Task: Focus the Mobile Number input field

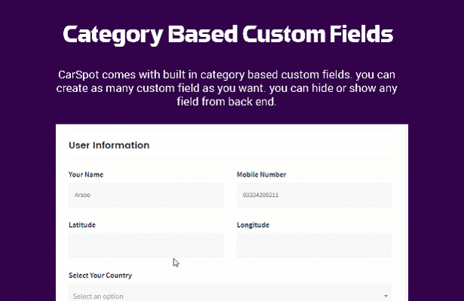Action: [314, 195]
